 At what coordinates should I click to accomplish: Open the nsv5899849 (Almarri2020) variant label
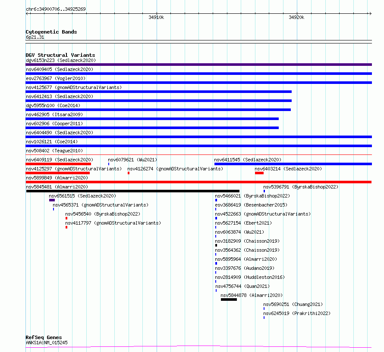[x=57, y=178]
